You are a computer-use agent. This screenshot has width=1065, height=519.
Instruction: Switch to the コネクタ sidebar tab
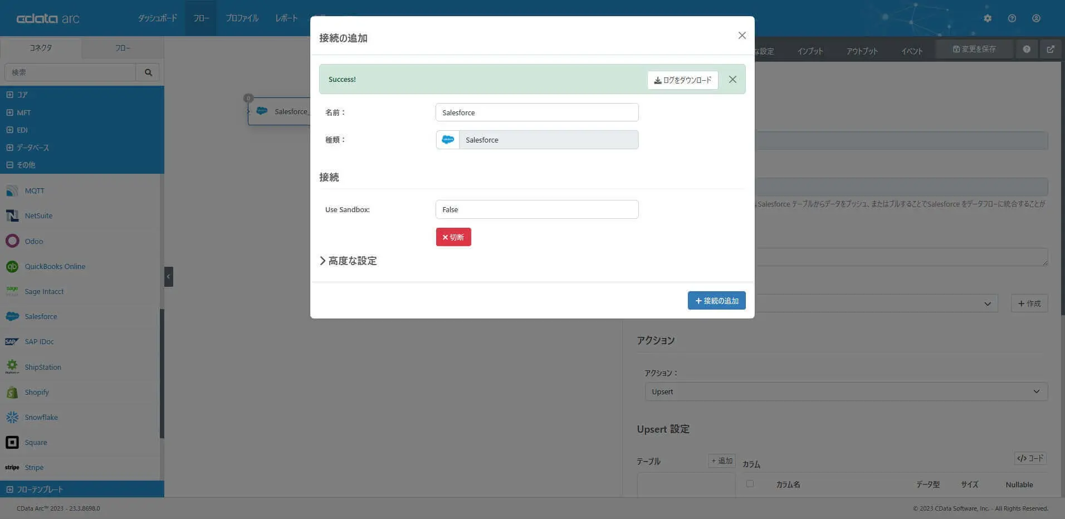[x=41, y=48]
